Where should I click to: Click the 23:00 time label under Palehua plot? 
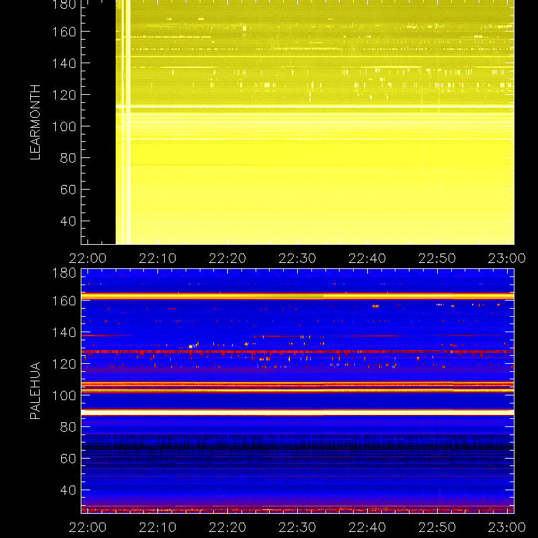[507, 527]
